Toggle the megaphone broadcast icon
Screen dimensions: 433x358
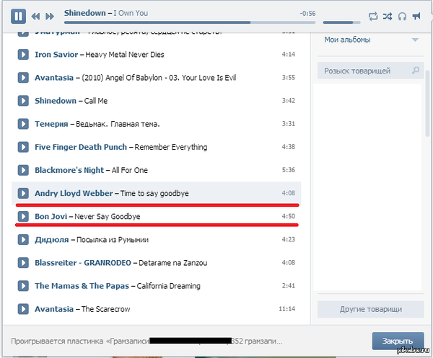click(x=416, y=15)
